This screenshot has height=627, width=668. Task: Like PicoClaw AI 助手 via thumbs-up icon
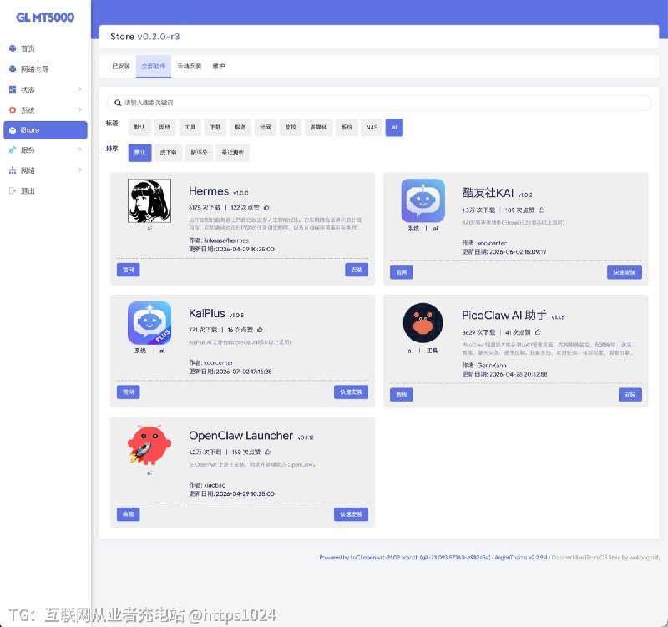pyautogui.click(x=538, y=332)
